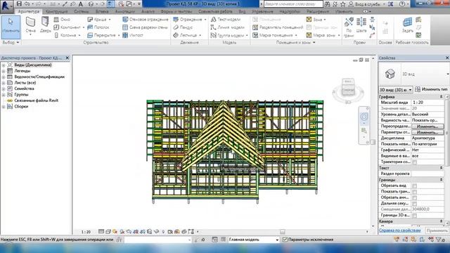The height and width of the screenshot is (253, 450).
Task: Toggle the Параметры исключения checkbox
Action: (285, 240)
